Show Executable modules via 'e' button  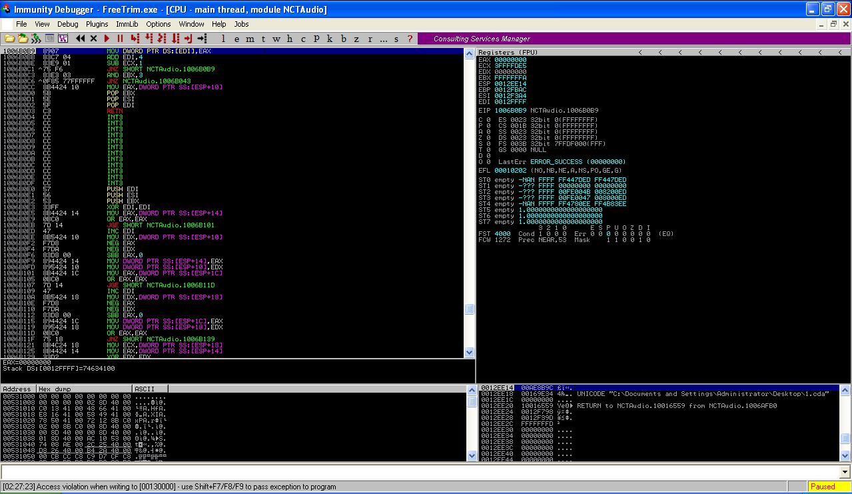236,39
